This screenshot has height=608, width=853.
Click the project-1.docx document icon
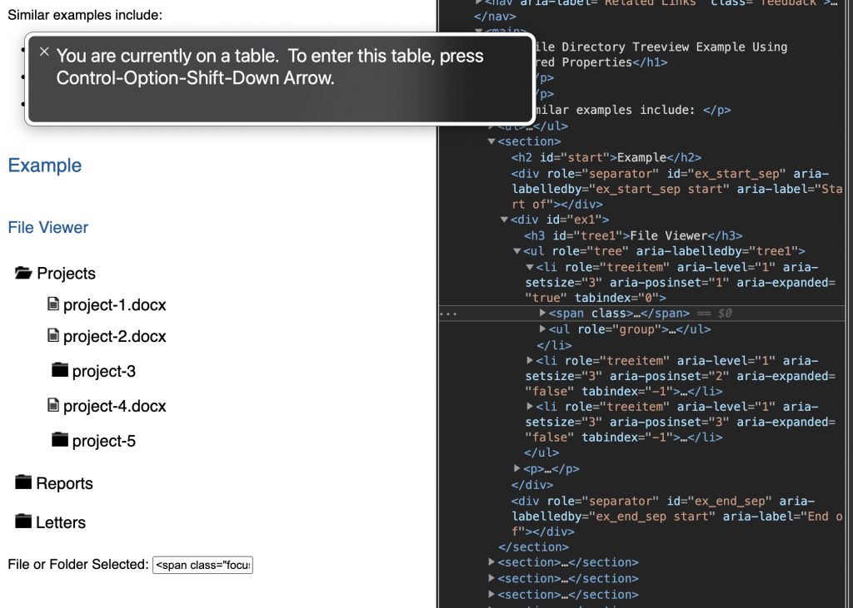click(52, 304)
